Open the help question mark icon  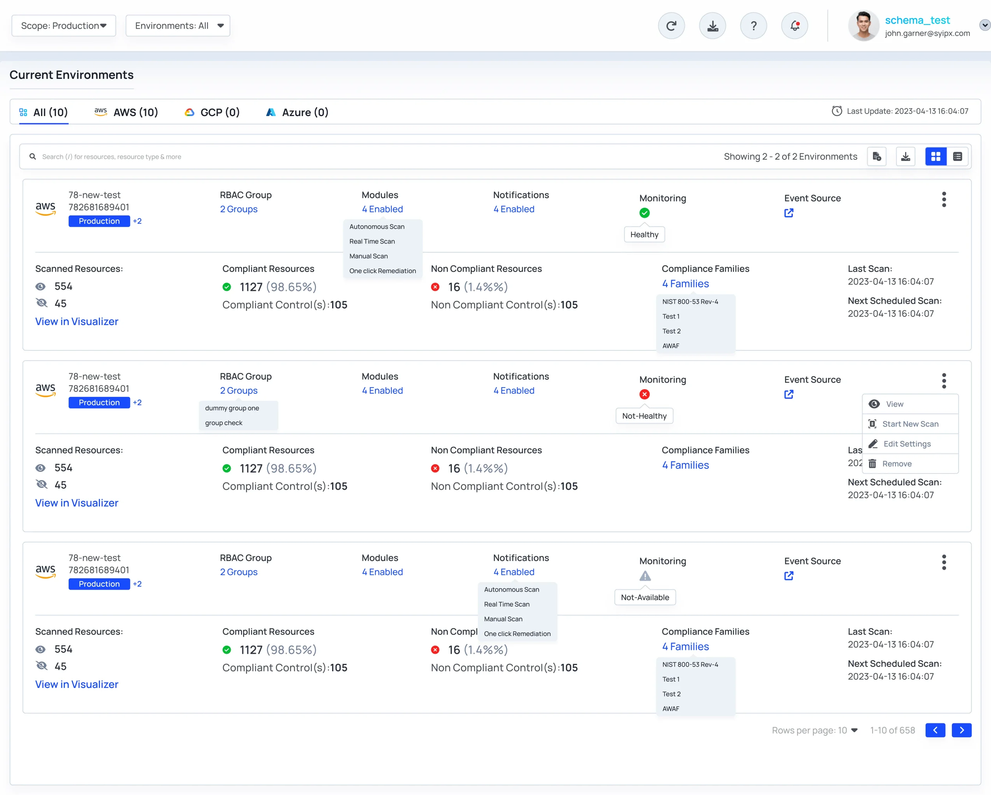pyautogui.click(x=753, y=26)
